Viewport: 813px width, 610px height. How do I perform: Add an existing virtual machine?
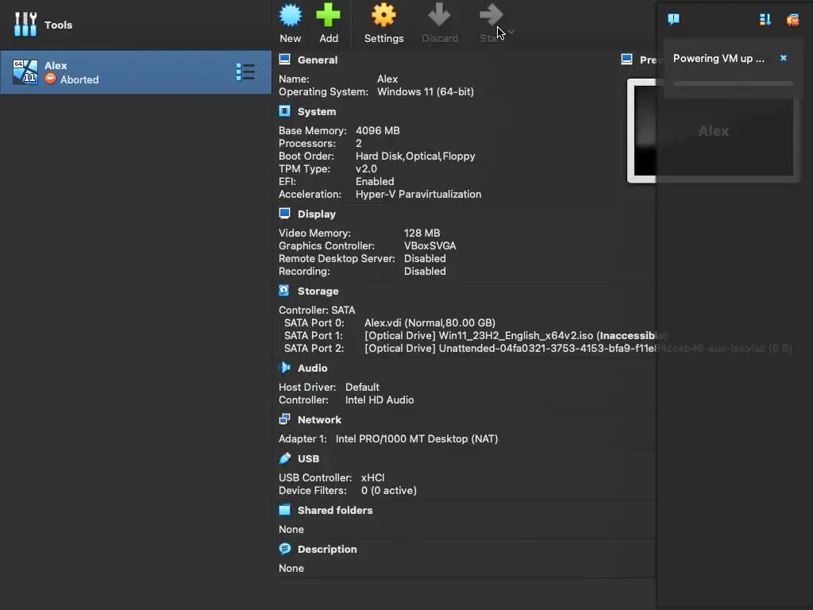(x=328, y=23)
